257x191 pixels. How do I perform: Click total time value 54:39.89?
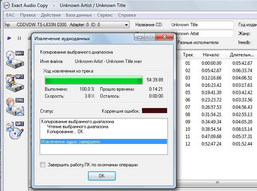[155, 79]
